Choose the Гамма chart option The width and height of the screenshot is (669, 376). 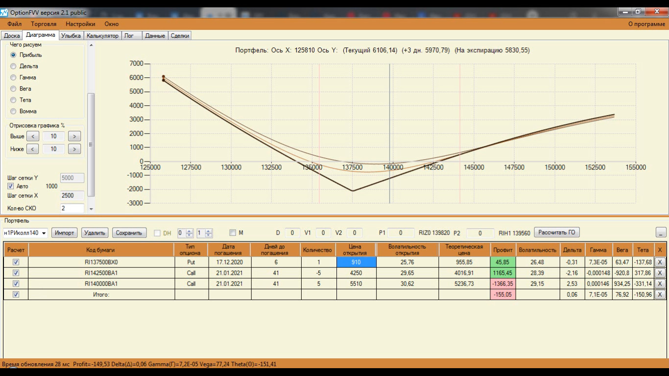14,77
